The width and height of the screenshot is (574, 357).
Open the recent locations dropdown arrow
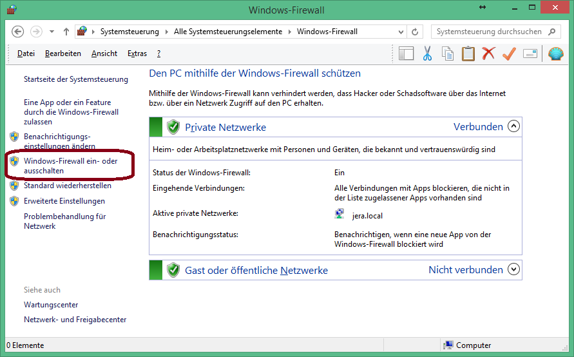click(52, 32)
